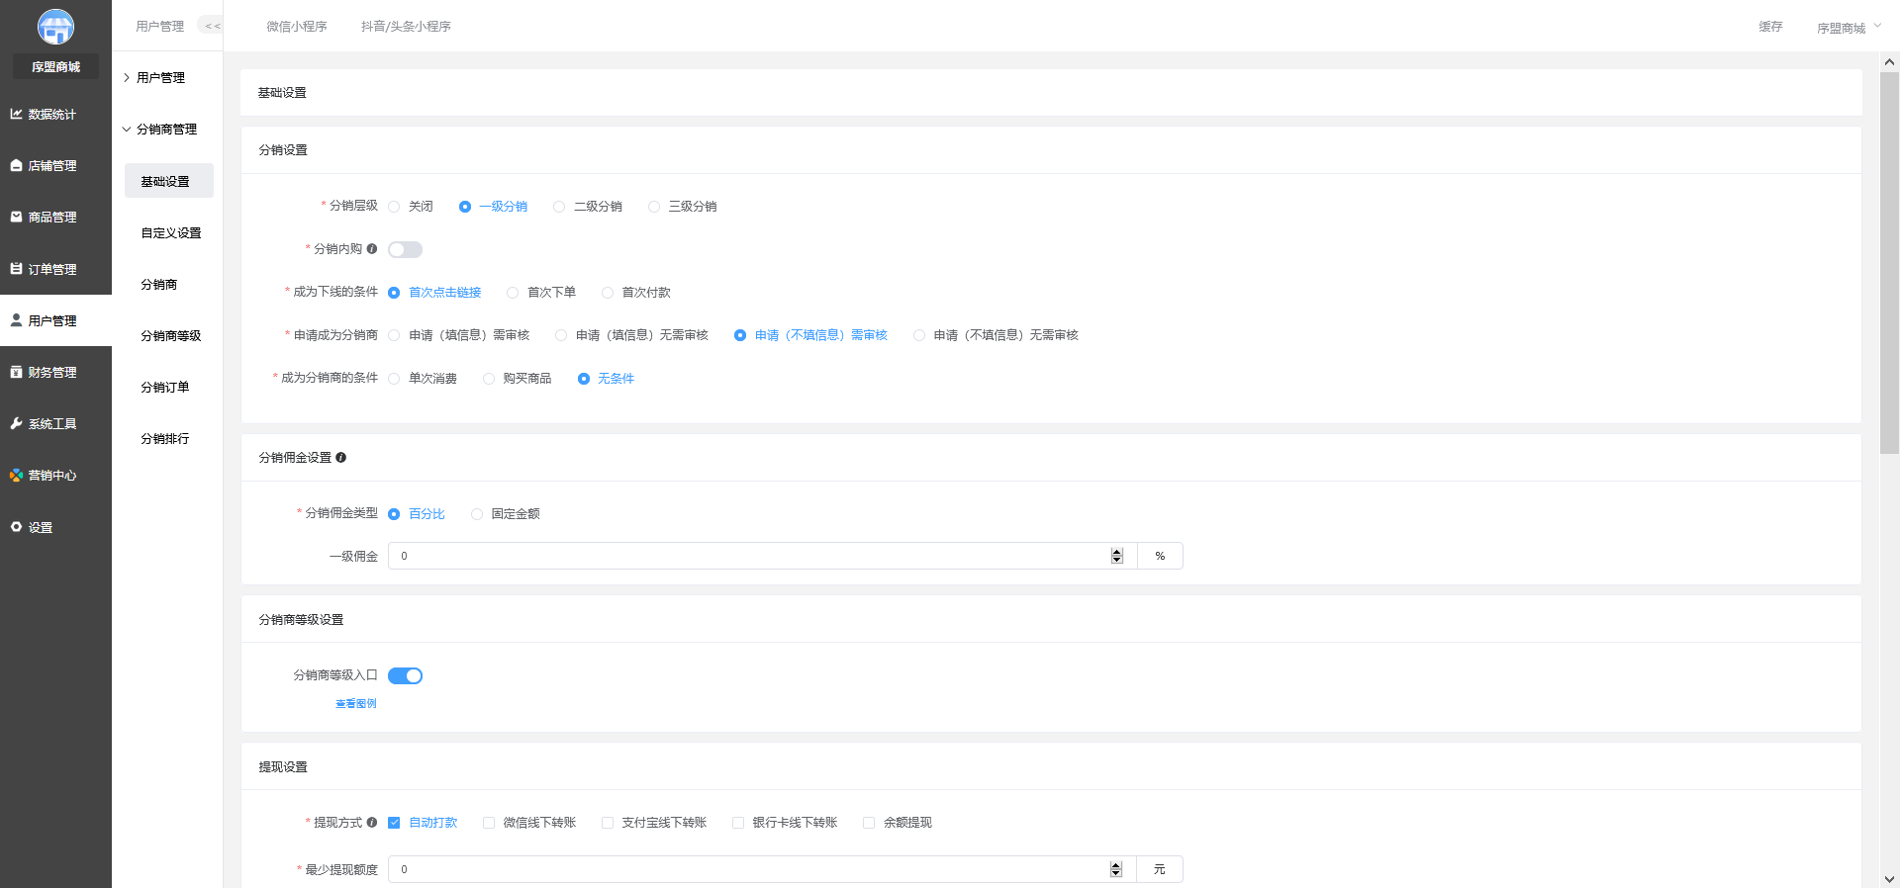Open the 序盟商城 account dropdown

click(1848, 27)
